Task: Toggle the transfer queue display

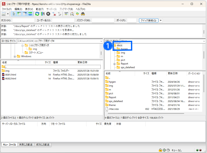Action: click(x=30, y=14)
